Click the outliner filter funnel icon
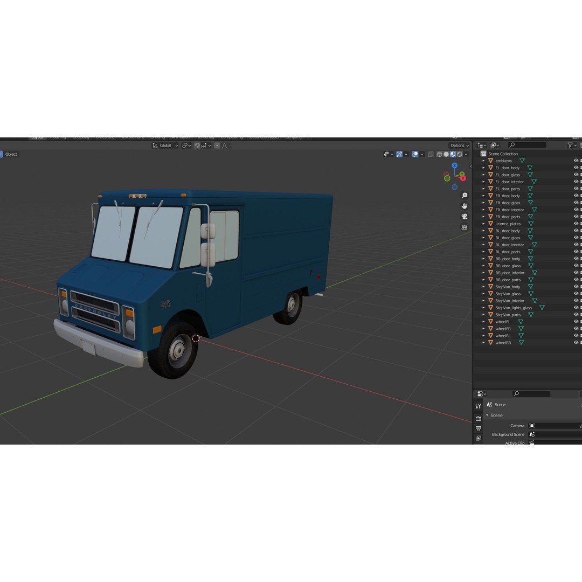Screen dimensions: 582x582 click(570, 145)
